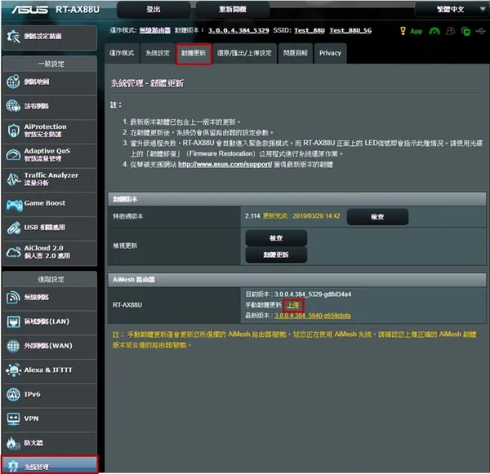Open the LAN settings icon
The width and height of the screenshot is (490, 474).
click(x=13, y=321)
